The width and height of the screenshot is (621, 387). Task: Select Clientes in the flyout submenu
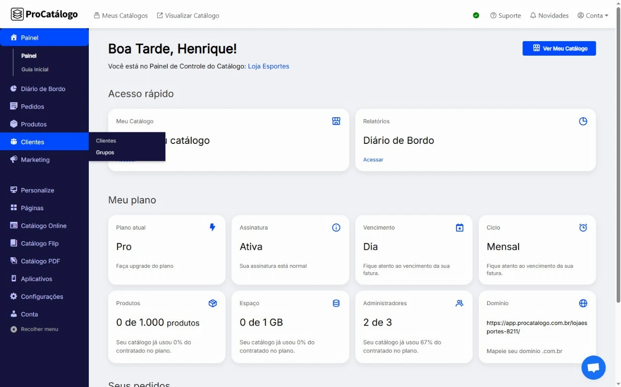[106, 141]
